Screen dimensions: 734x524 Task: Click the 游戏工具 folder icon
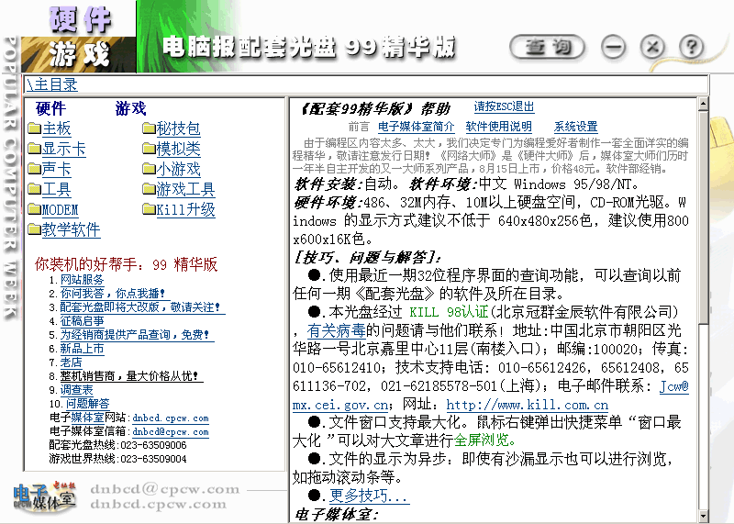tap(149, 189)
